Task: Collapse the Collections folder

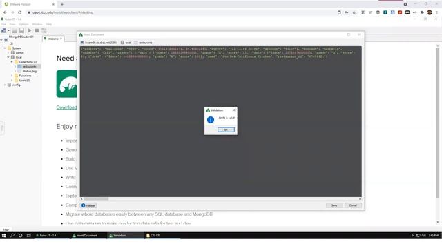Action: pos(12,61)
